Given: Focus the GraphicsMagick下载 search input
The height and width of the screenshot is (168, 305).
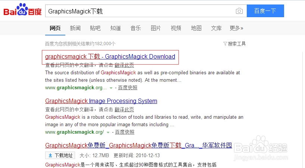Looking at the screenshot, I should click(146, 11).
